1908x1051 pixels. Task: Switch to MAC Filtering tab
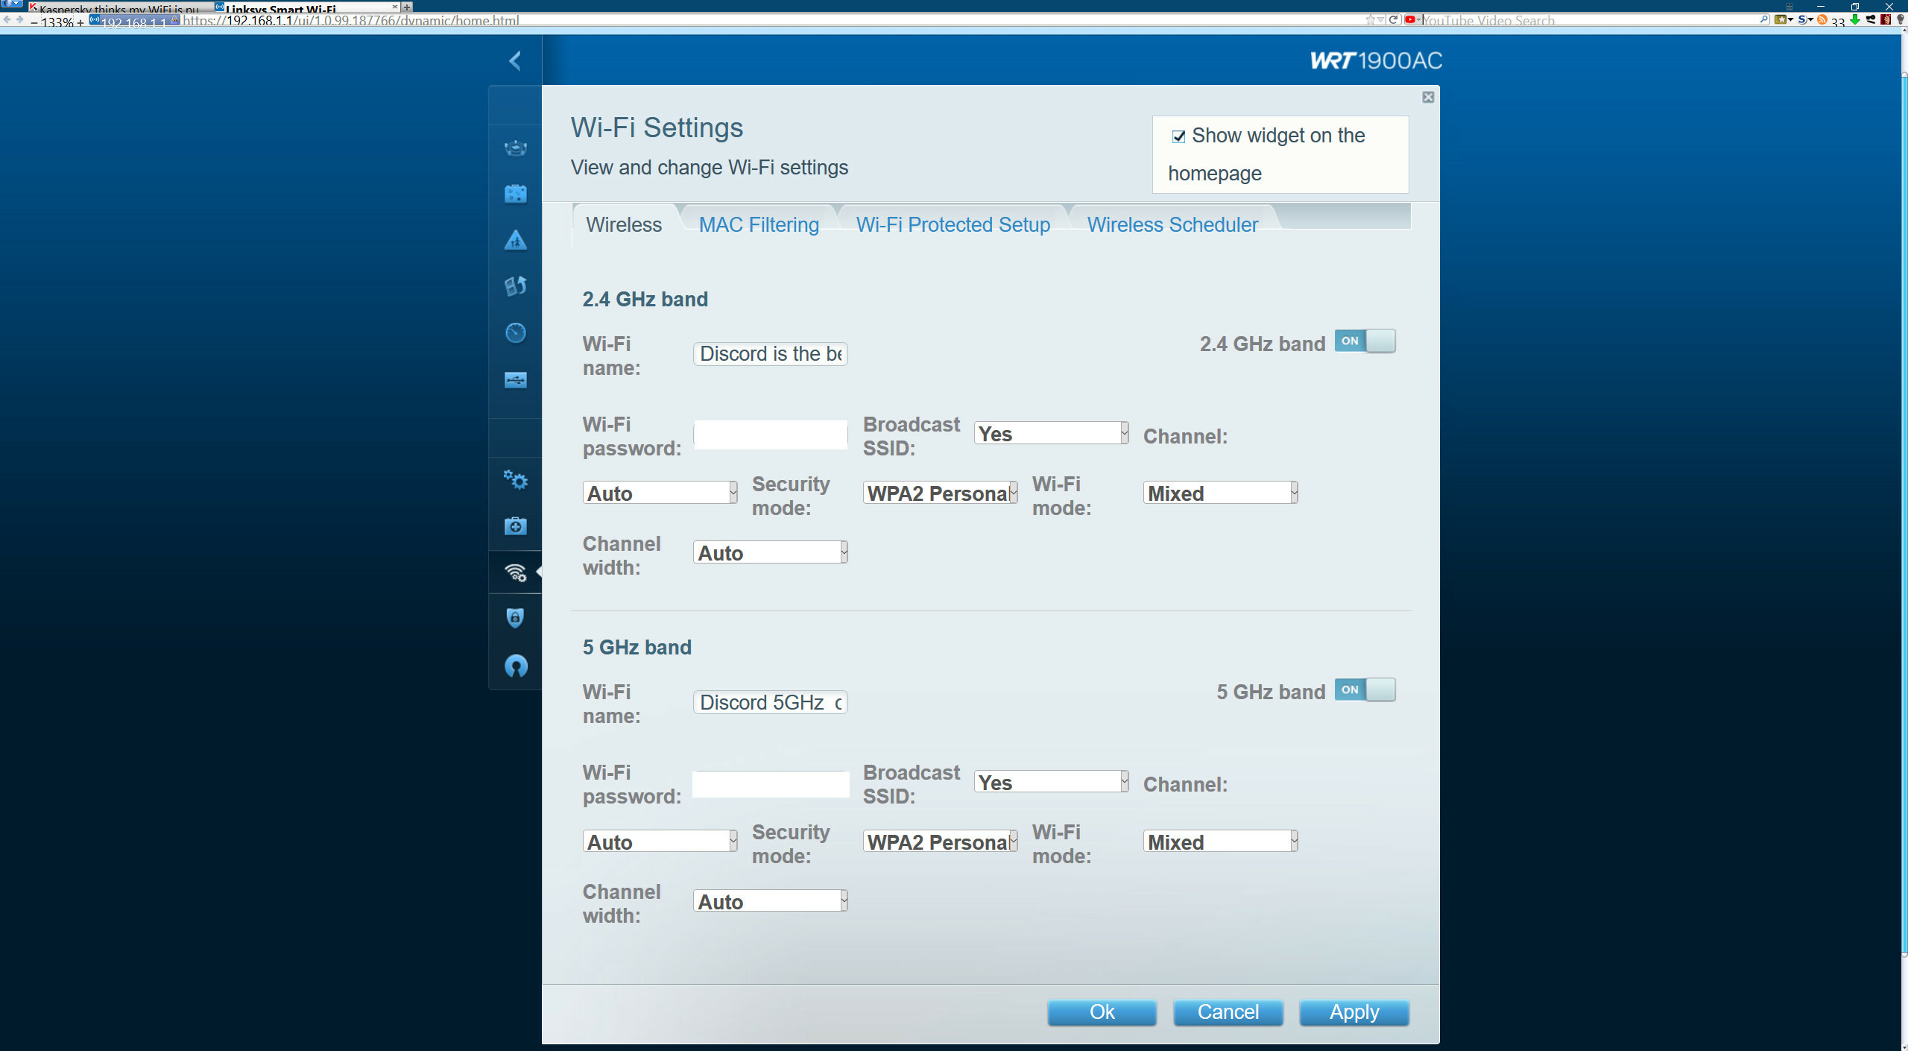pyautogui.click(x=758, y=224)
